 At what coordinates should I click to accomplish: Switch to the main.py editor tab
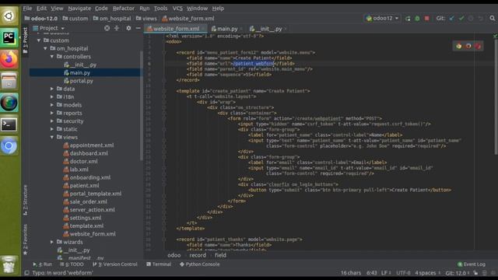point(226,29)
